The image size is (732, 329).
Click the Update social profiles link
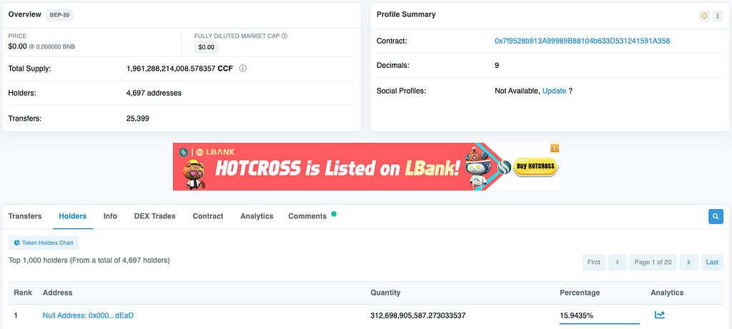tap(554, 91)
